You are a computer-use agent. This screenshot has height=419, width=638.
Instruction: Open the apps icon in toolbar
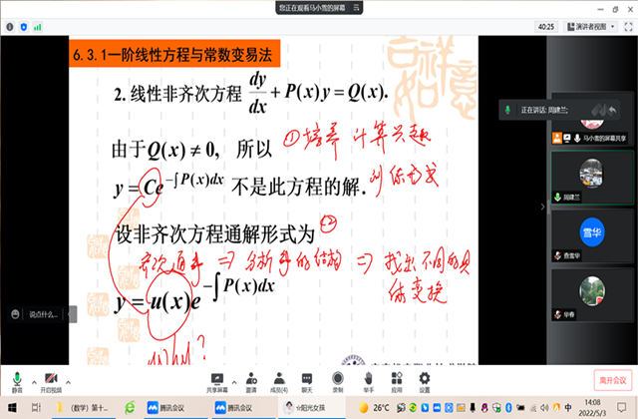pos(396,380)
